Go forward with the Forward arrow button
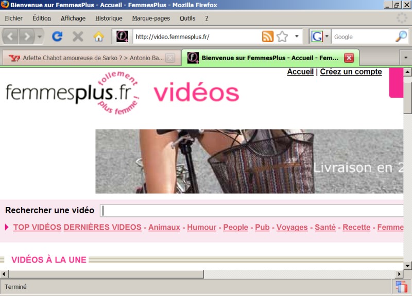This screenshot has height=296, width=412. pyautogui.click(x=27, y=36)
